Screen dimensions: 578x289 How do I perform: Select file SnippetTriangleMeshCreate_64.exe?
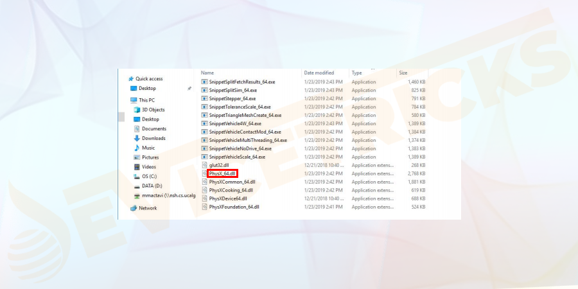click(245, 116)
